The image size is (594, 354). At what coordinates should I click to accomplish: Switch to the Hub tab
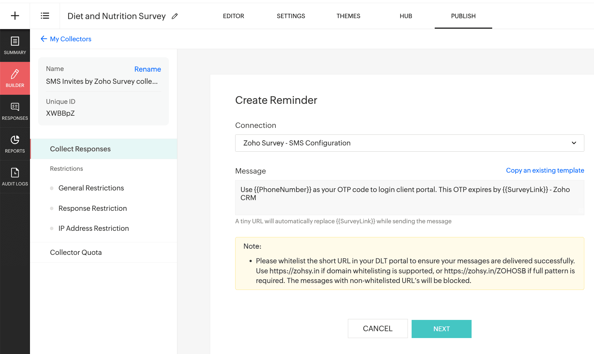click(x=406, y=16)
